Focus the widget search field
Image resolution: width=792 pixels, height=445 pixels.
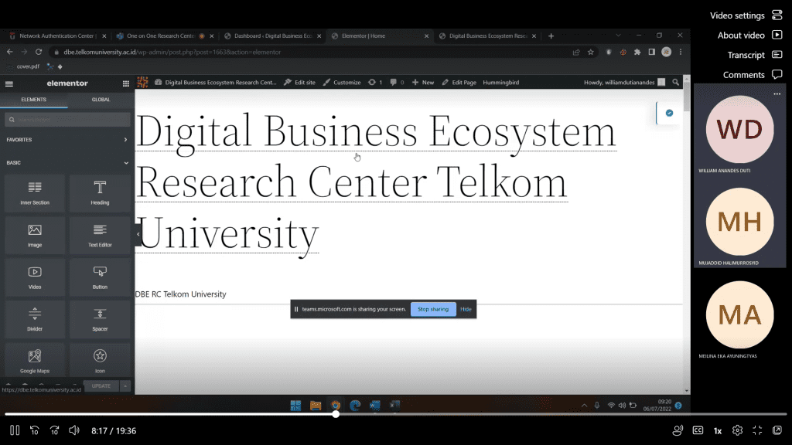click(x=67, y=120)
